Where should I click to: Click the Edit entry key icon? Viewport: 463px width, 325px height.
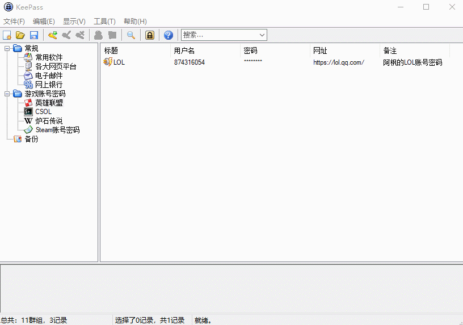(66, 35)
